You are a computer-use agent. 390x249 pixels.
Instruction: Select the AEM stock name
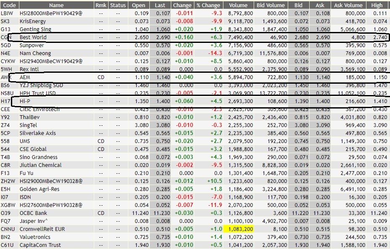[x=25, y=77]
